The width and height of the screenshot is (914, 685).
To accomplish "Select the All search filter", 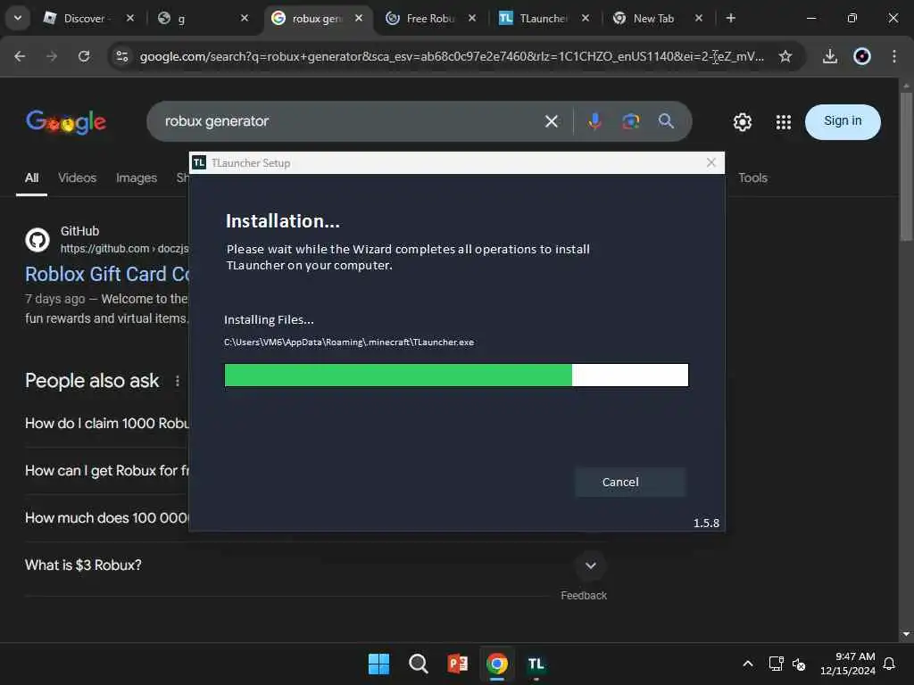I will [31, 177].
